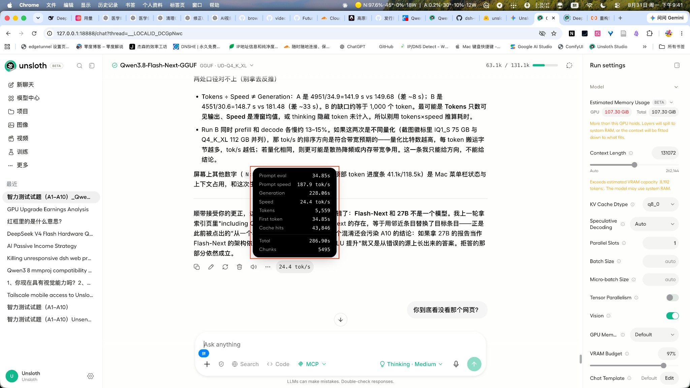Screen dimensions: 690x388
Task: Click the Chat Template Edit button
Action: coord(669,378)
